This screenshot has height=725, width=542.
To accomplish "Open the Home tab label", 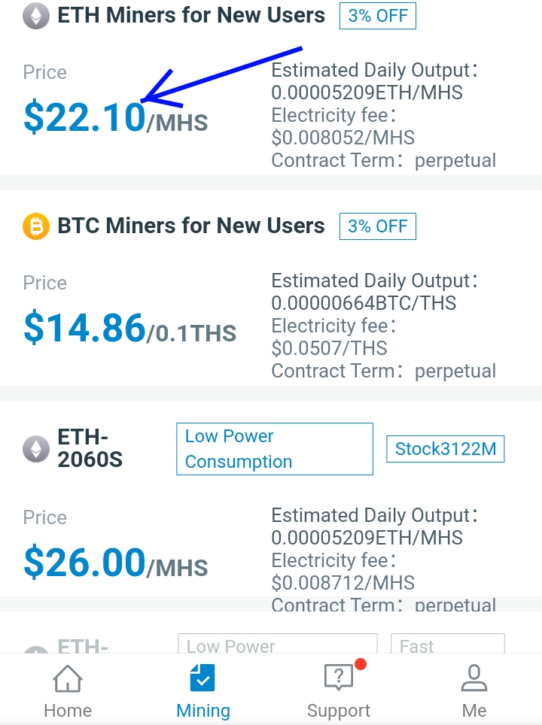I will (x=68, y=711).
